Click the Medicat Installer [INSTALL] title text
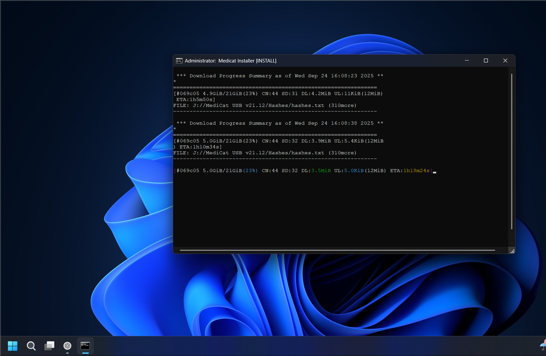546x356 pixels. 247,61
